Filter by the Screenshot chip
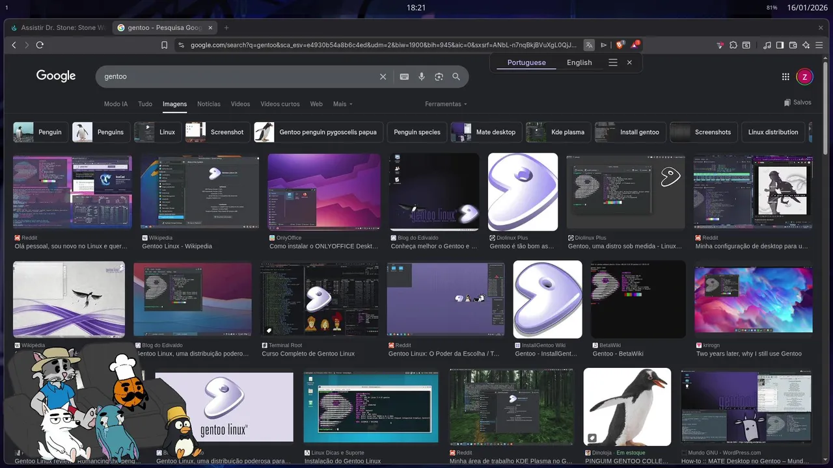The width and height of the screenshot is (833, 468). coord(217,132)
